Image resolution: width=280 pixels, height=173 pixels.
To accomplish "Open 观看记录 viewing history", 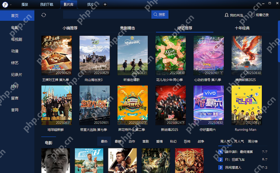I will click(260, 15).
